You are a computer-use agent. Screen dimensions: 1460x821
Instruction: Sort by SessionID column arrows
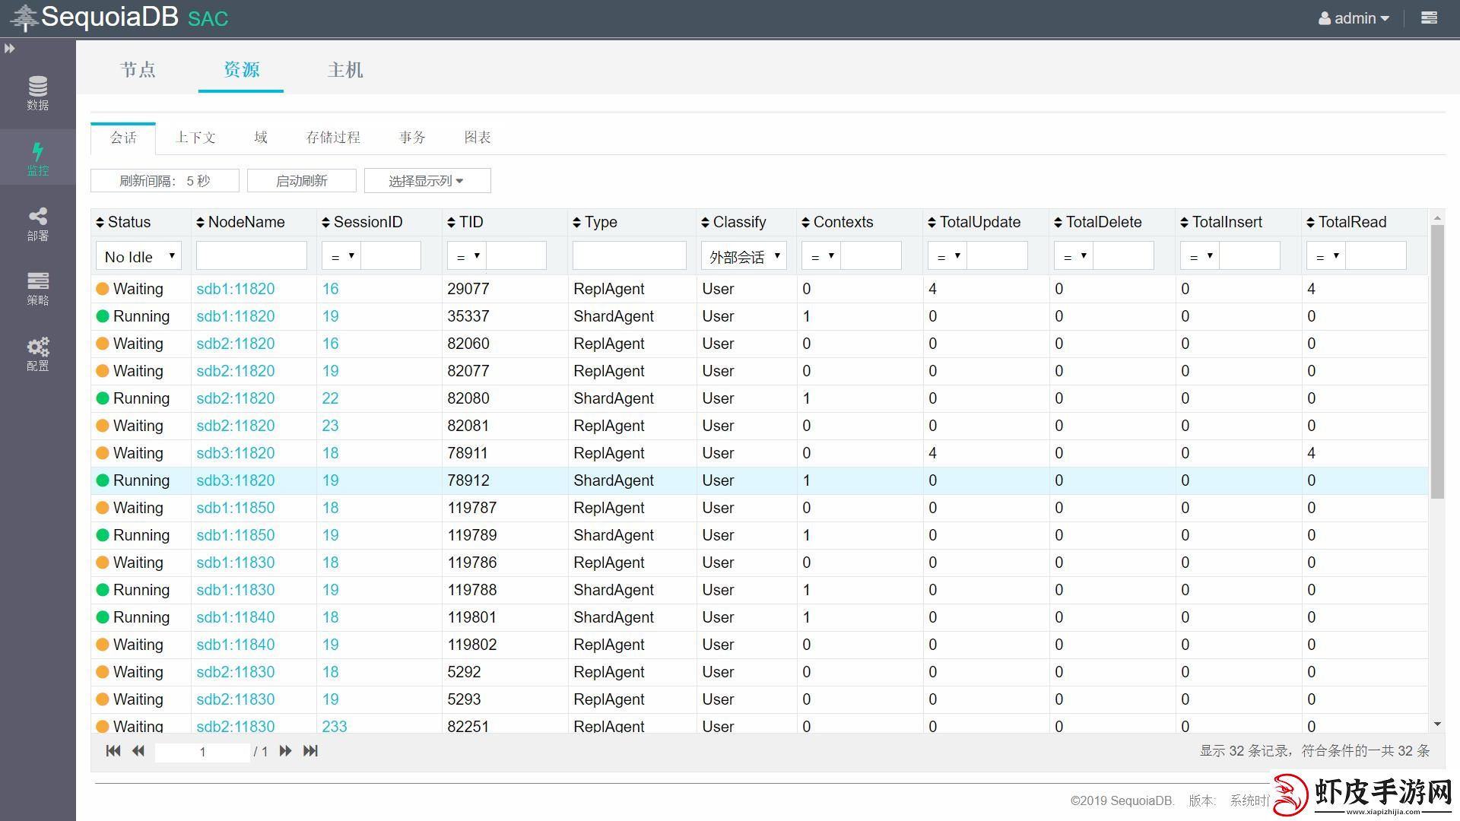pos(325,223)
